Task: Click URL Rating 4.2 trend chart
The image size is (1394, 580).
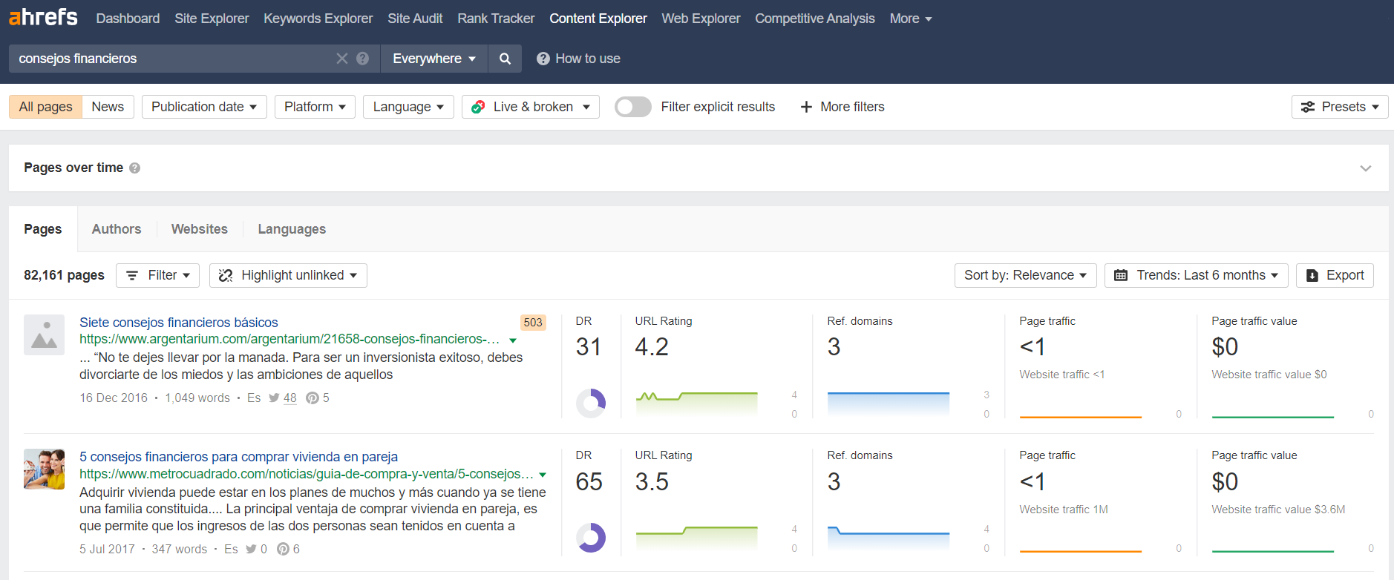Action: pyautogui.click(x=697, y=403)
